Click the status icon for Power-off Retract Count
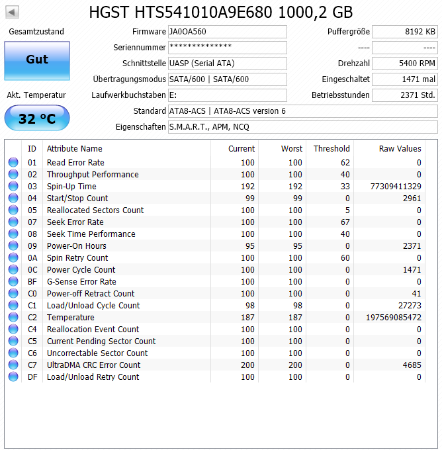The width and height of the screenshot is (442, 450). (13, 293)
